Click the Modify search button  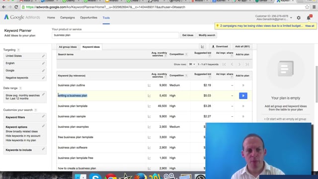207,35
